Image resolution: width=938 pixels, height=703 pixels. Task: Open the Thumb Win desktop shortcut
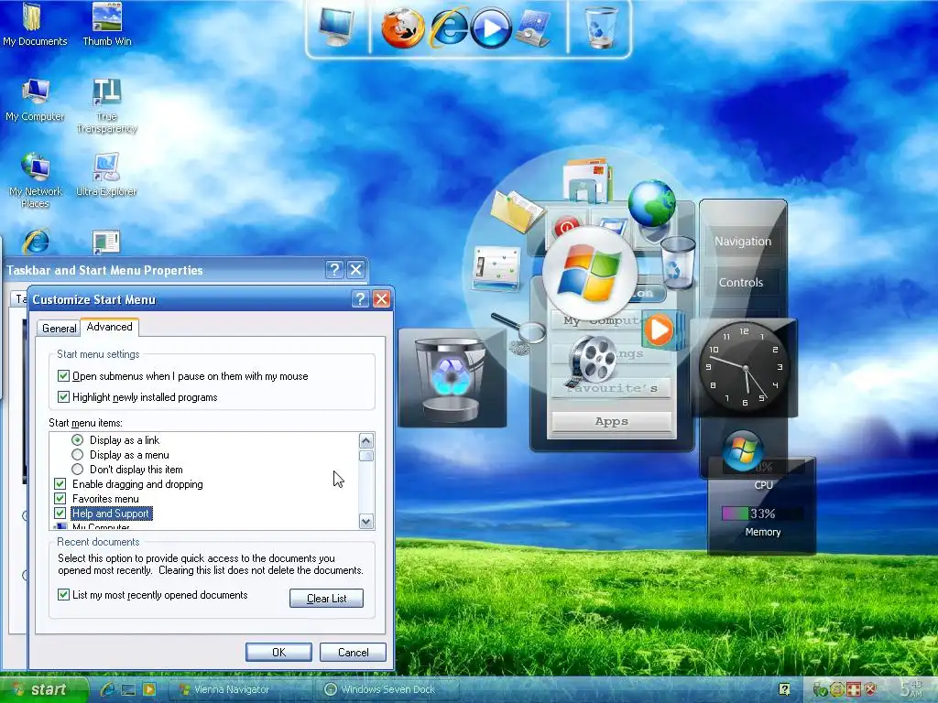pos(107,25)
